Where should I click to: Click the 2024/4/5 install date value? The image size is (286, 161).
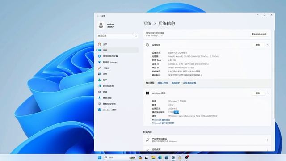[x=172, y=109]
